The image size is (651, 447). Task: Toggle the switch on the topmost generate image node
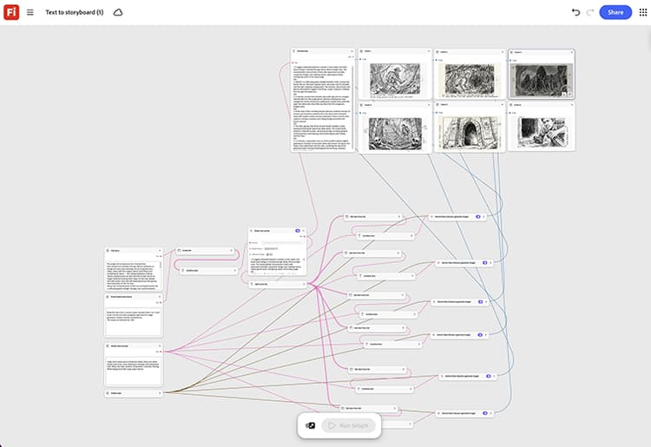[478, 217]
